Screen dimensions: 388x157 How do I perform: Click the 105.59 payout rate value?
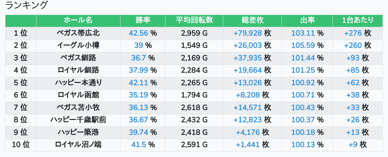[303, 46]
